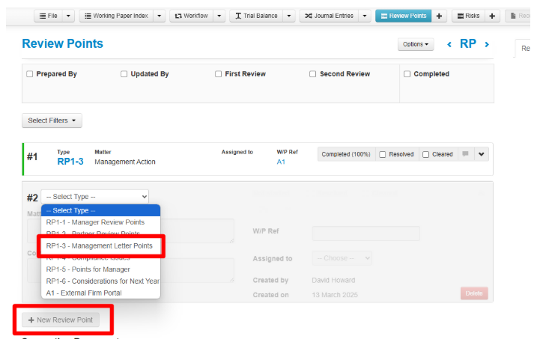
Task: Open the Options dropdown
Action: click(416, 45)
